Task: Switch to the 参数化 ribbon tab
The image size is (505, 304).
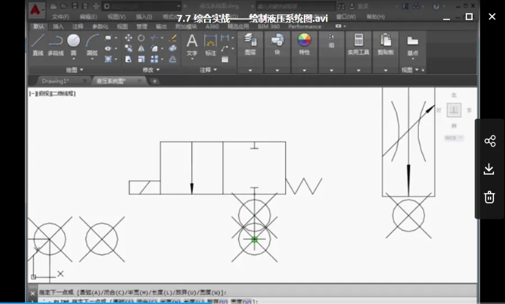Action: tap(100, 26)
